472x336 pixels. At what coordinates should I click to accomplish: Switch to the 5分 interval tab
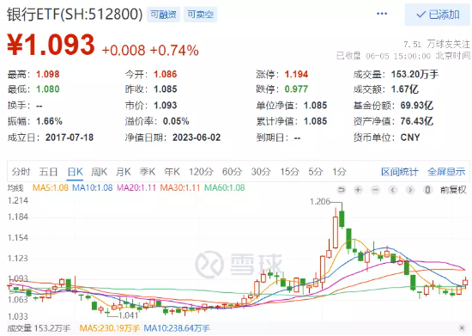pyautogui.click(x=315, y=172)
